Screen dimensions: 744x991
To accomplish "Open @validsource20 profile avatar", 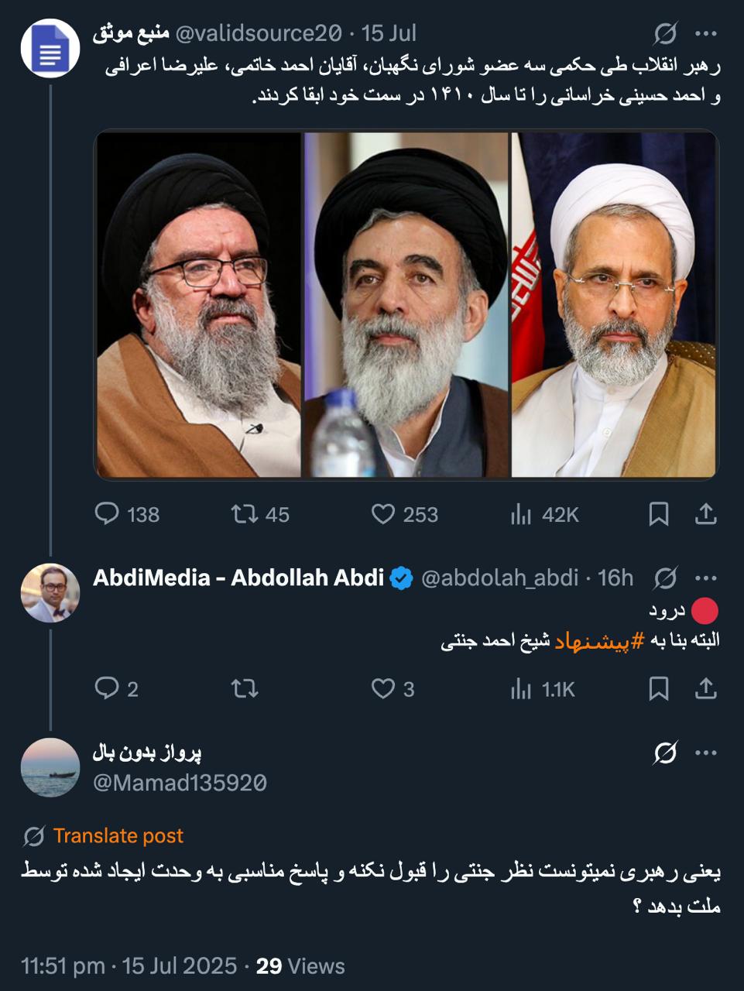I will pyautogui.click(x=50, y=48).
